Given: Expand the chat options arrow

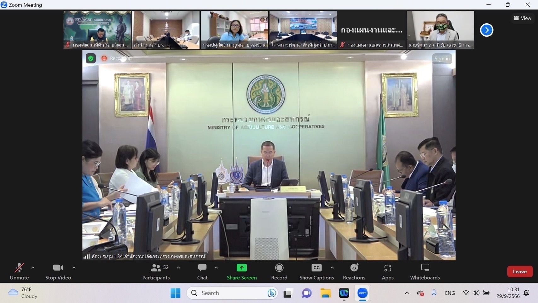Looking at the screenshot, I should (x=216, y=268).
